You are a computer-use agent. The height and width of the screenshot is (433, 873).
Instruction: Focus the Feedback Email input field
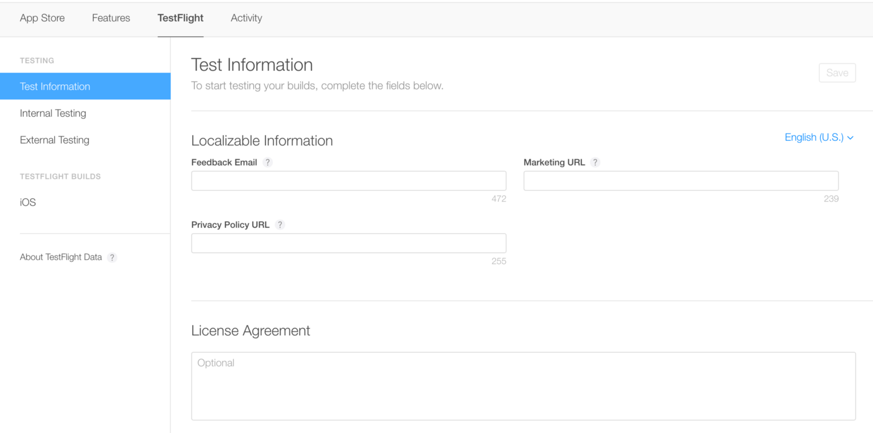click(349, 181)
